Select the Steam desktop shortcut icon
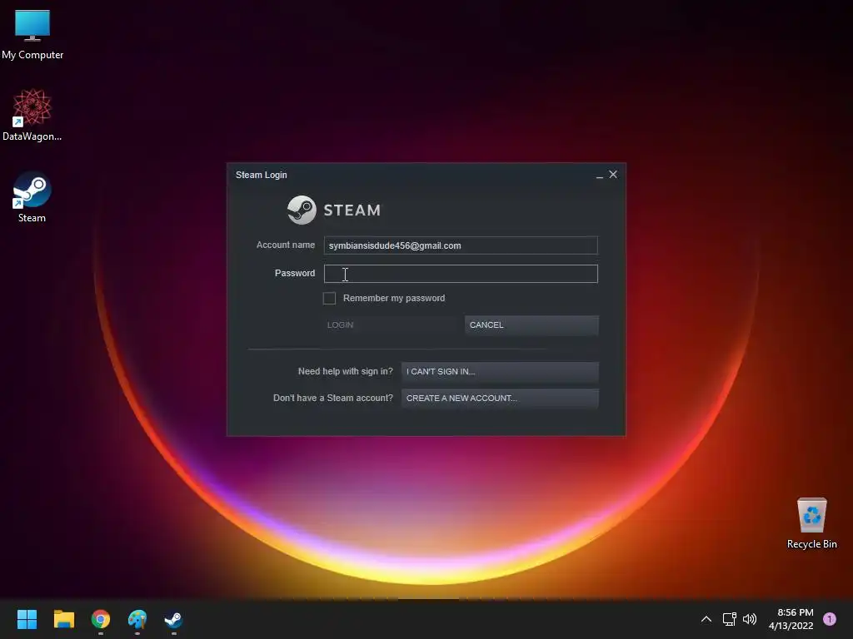853x639 pixels. (32, 196)
